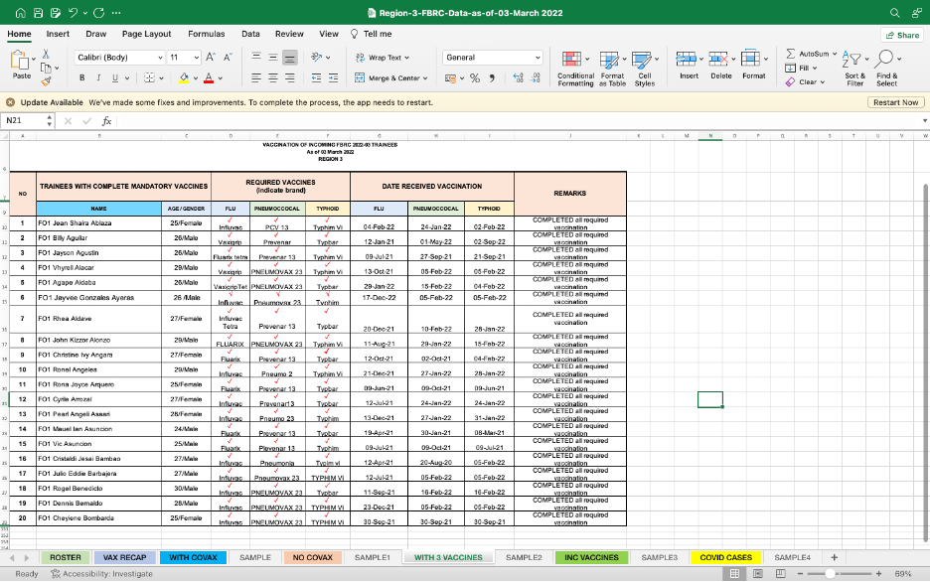Open the COVID CASES sheet tab
This screenshot has width=930, height=582.
pyautogui.click(x=725, y=557)
